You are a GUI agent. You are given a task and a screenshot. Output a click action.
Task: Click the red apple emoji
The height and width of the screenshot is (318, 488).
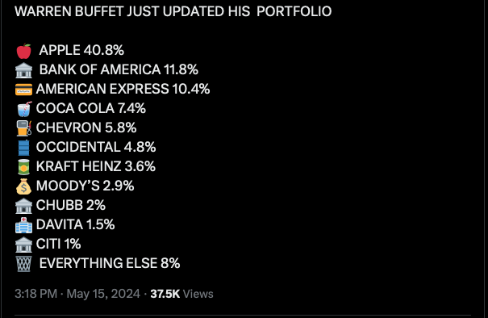[23, 51]
